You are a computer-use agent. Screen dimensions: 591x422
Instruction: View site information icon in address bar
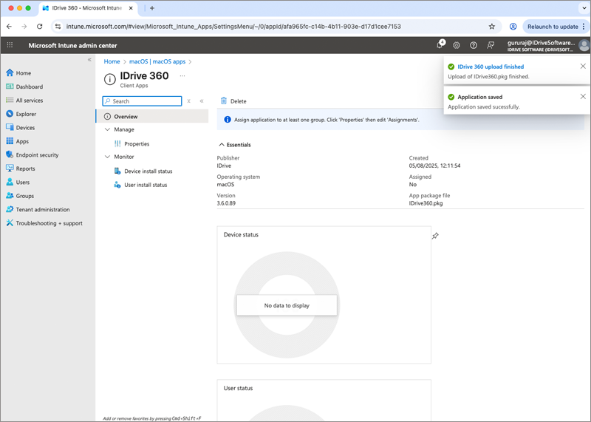(58, 27)
